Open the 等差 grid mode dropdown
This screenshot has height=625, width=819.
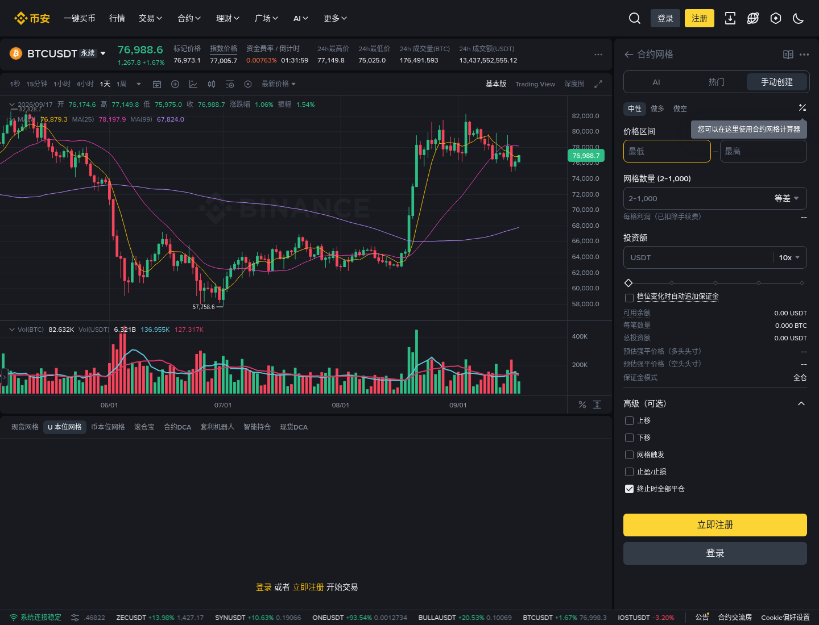[x=787, y=198]
